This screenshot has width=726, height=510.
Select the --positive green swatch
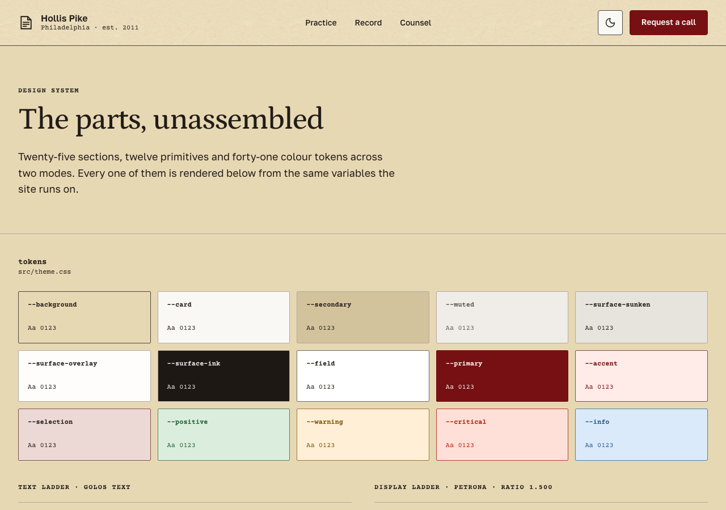click(x=223, y=435)
